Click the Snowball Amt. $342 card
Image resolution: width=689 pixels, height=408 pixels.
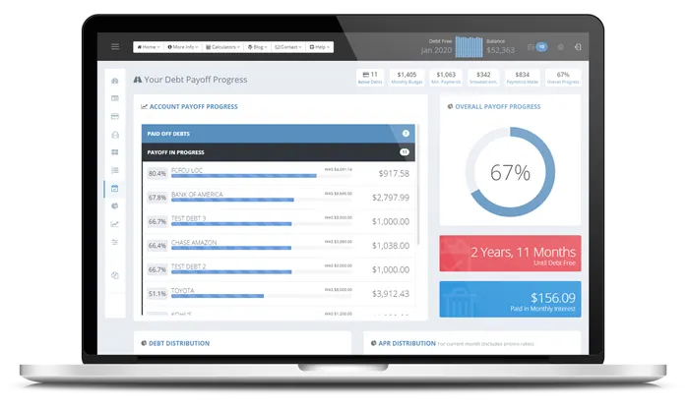click(x=483, y=78)
